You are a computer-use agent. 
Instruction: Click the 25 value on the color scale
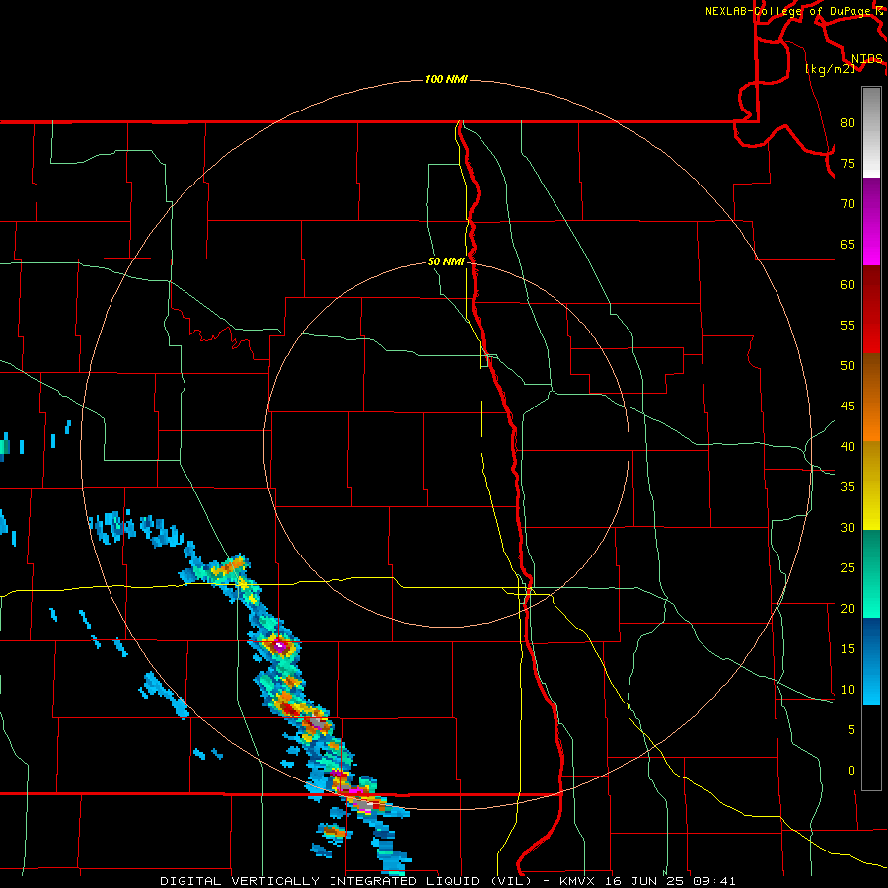[x=848, y=568]
